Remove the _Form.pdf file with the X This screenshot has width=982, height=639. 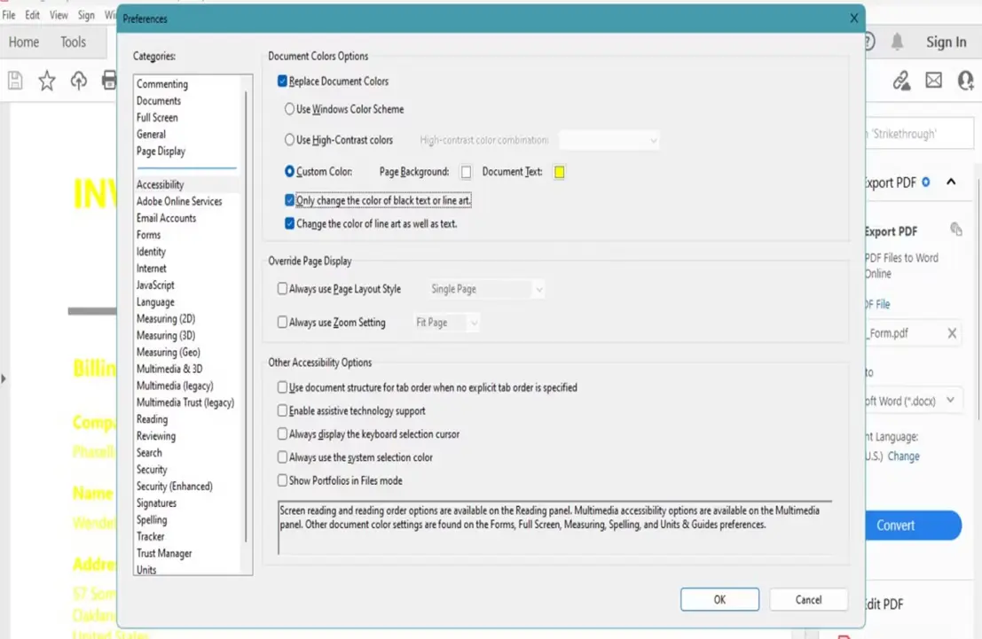[x=952, y=333]
